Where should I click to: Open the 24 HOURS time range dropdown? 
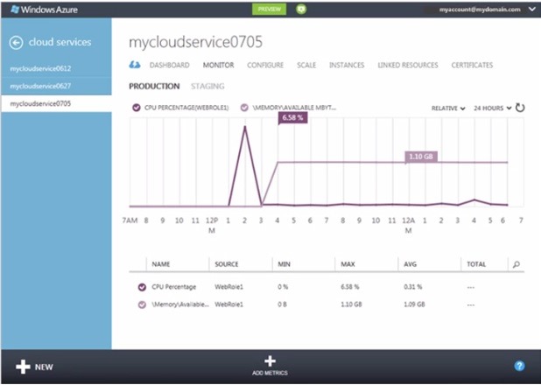[x=492, y=108]
